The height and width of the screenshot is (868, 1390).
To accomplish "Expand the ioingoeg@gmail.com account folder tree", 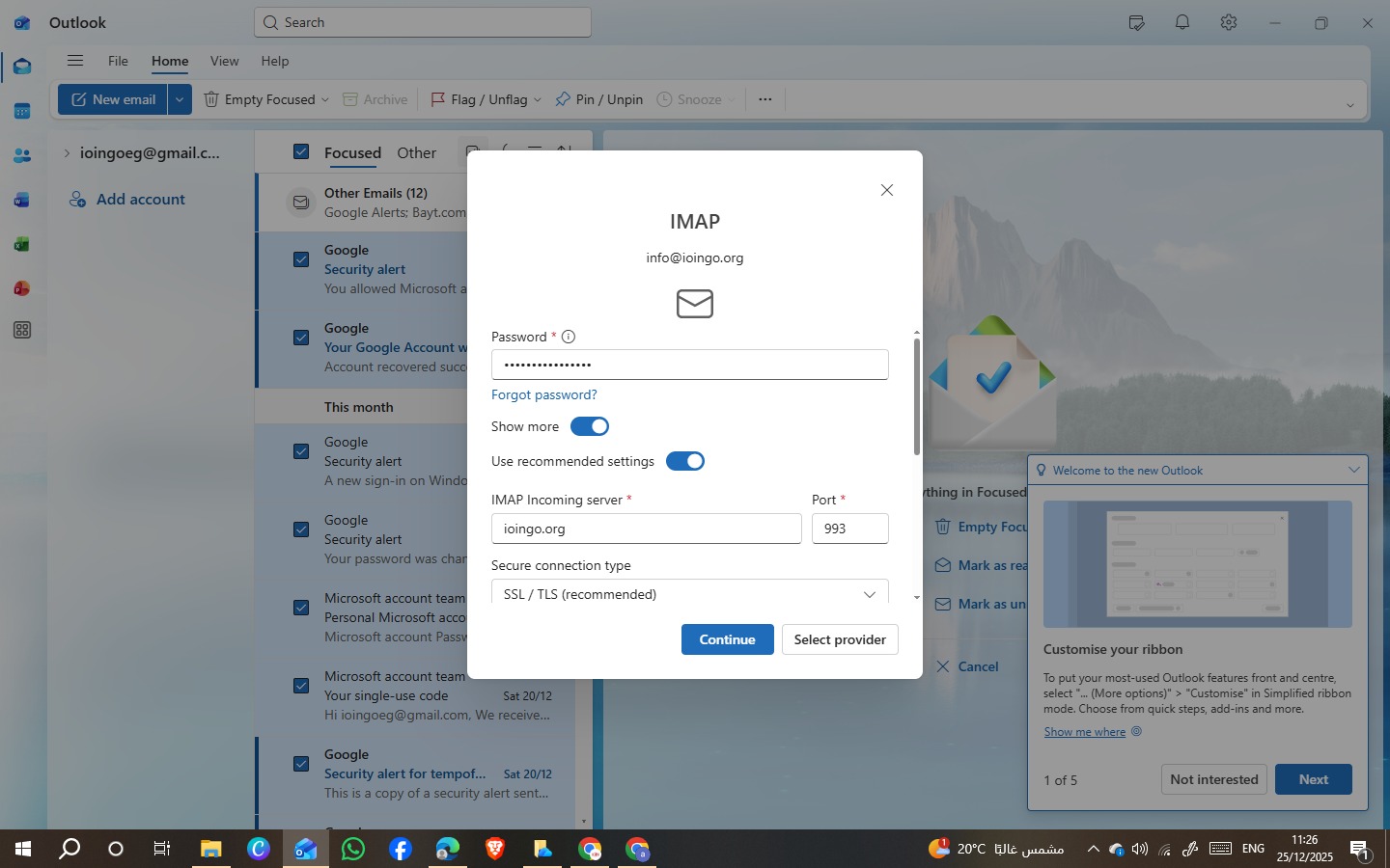I will pos(67,152).
